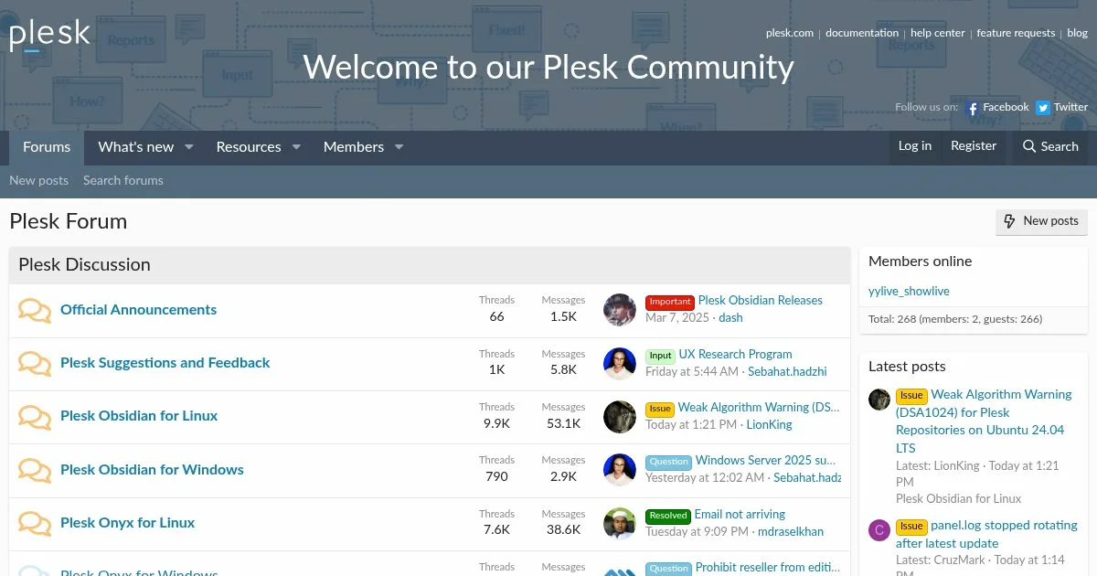Click the Plesk Discussion category header
The height and width of the screenshot is (576, 1097).
[x=84, y=265]
